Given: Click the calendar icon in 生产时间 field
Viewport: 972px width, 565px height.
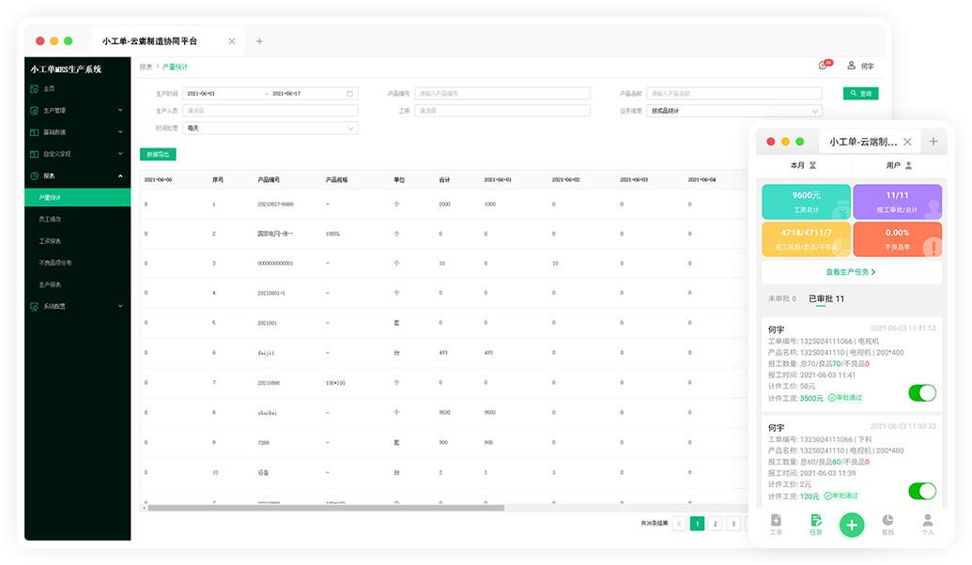Looking at the screenshot, I should [349, 94].
